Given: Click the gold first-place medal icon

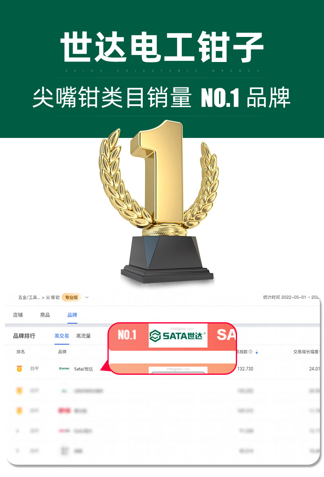Looking at the screenshot, I should [x=19, y=369].
